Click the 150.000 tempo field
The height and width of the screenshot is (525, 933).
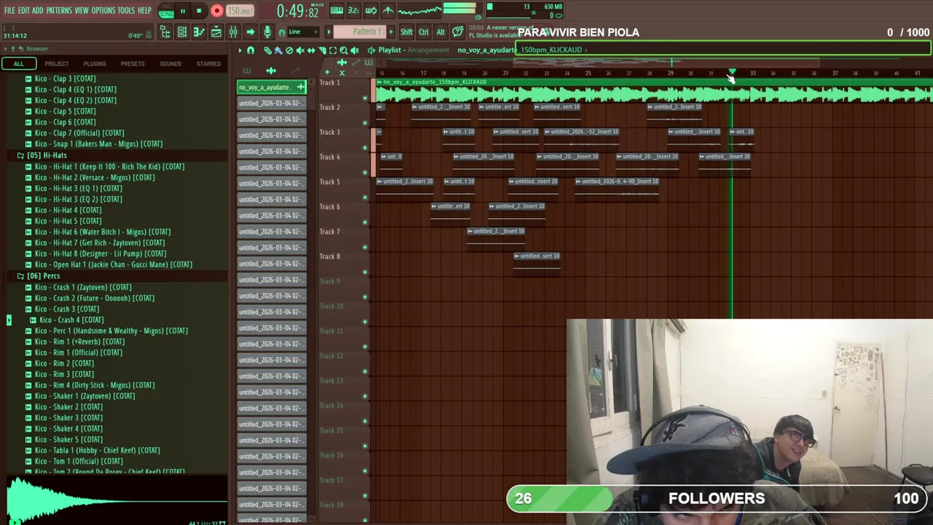click(240, 10)
